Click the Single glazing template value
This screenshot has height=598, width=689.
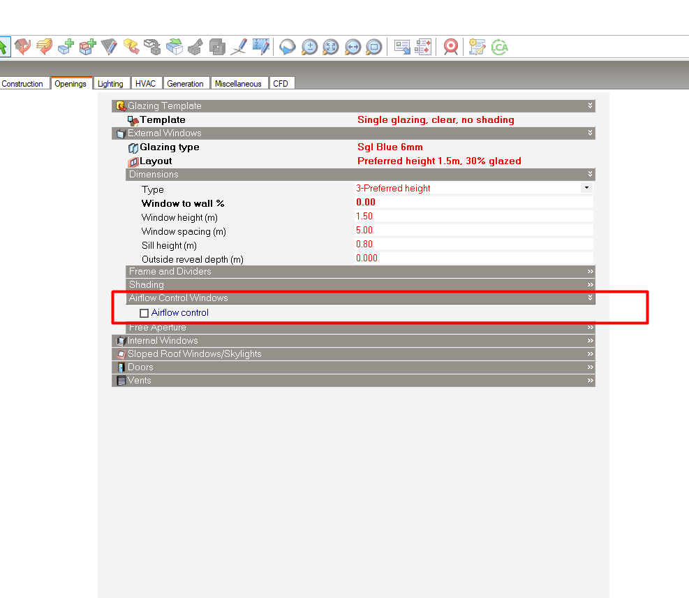(x=436, y=119)
